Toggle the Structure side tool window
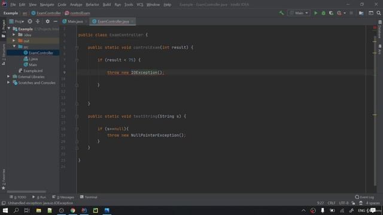This screenshot has width=383, height=215. [x=4, y=54]
